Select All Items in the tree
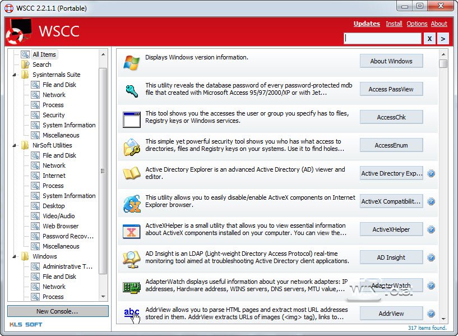 coord(44,54)
